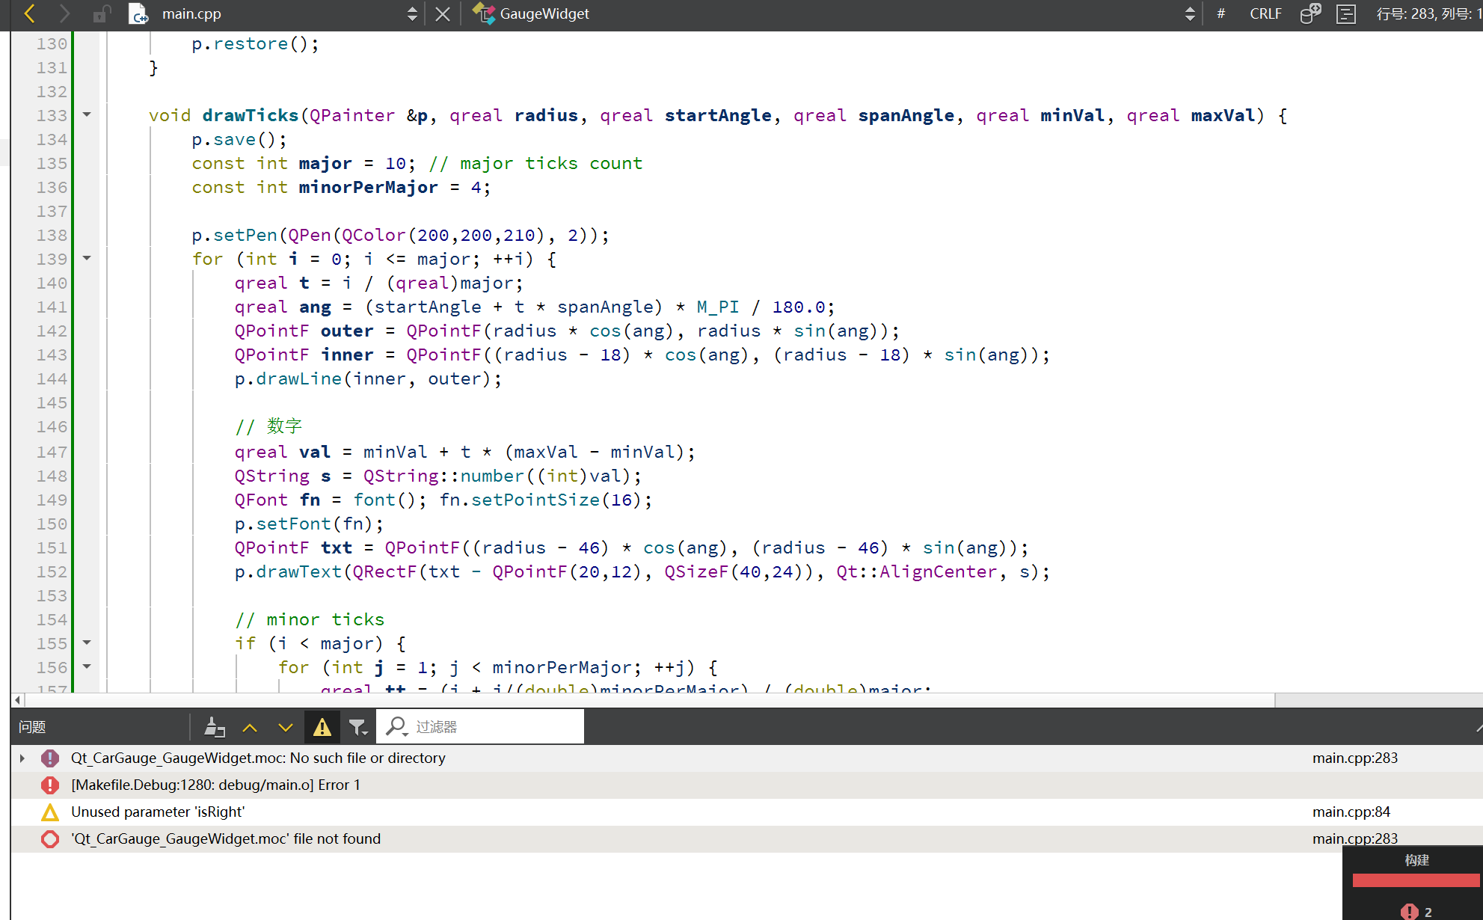
Task: Toggle the show warnings button
Action: [322, 726]
